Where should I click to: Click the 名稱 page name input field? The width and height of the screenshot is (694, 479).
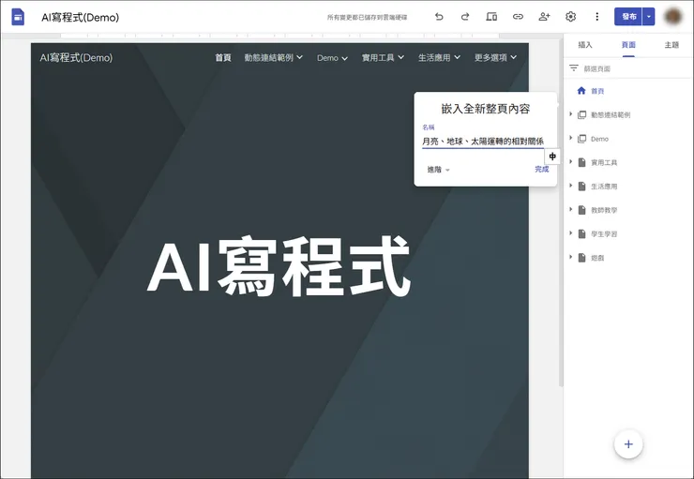(483, 142)
